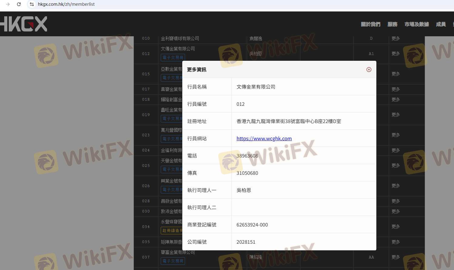This screenshot has height=270, width=454.
Task: Click the address bar URL
Action: click(66, 4)
